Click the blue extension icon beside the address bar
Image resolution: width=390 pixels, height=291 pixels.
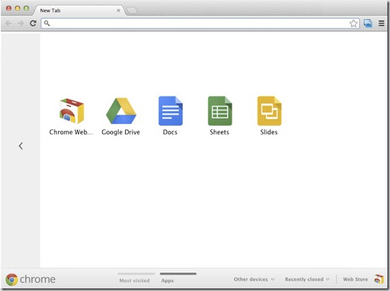pyautogui.click(x=368, y=23)
